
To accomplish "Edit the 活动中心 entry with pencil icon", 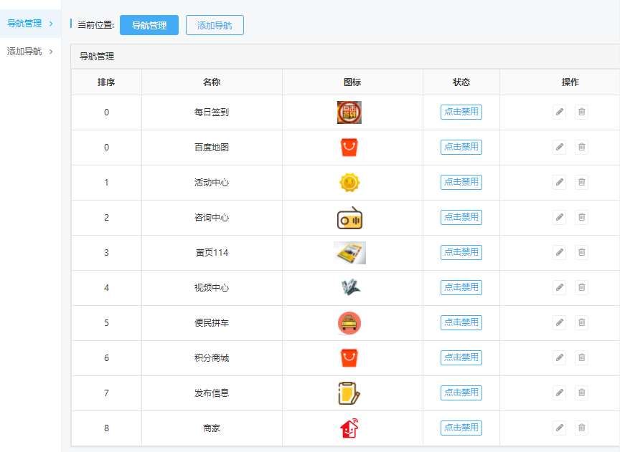I will (x=559, y=183).
